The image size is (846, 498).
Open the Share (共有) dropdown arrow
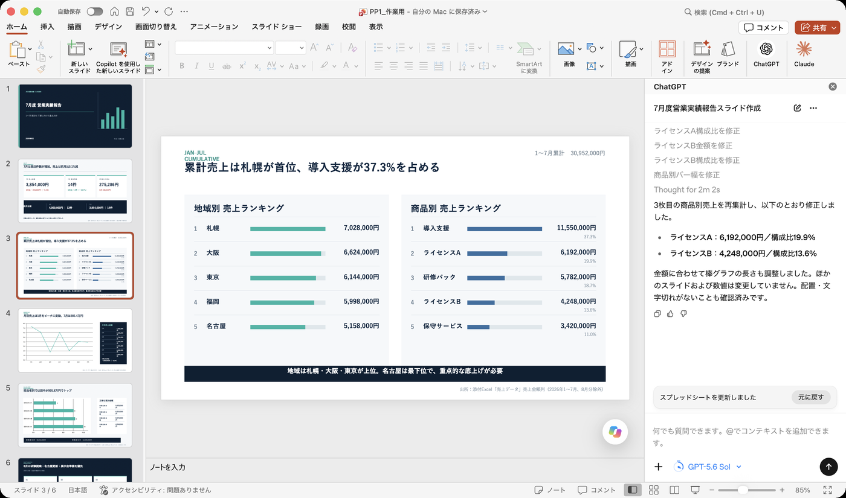[834, 28]
